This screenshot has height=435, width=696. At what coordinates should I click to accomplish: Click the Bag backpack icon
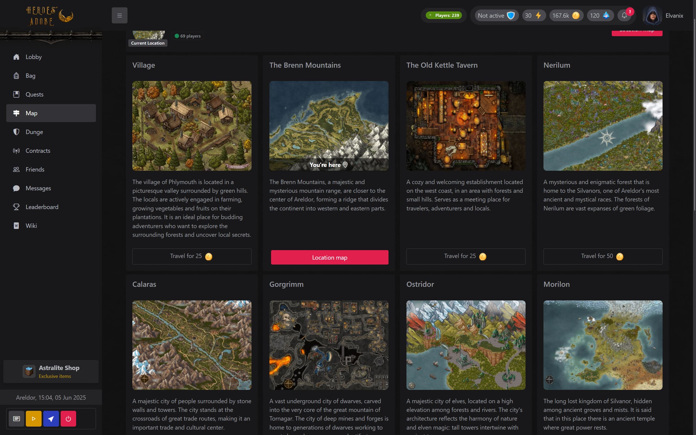coord(16,76)
